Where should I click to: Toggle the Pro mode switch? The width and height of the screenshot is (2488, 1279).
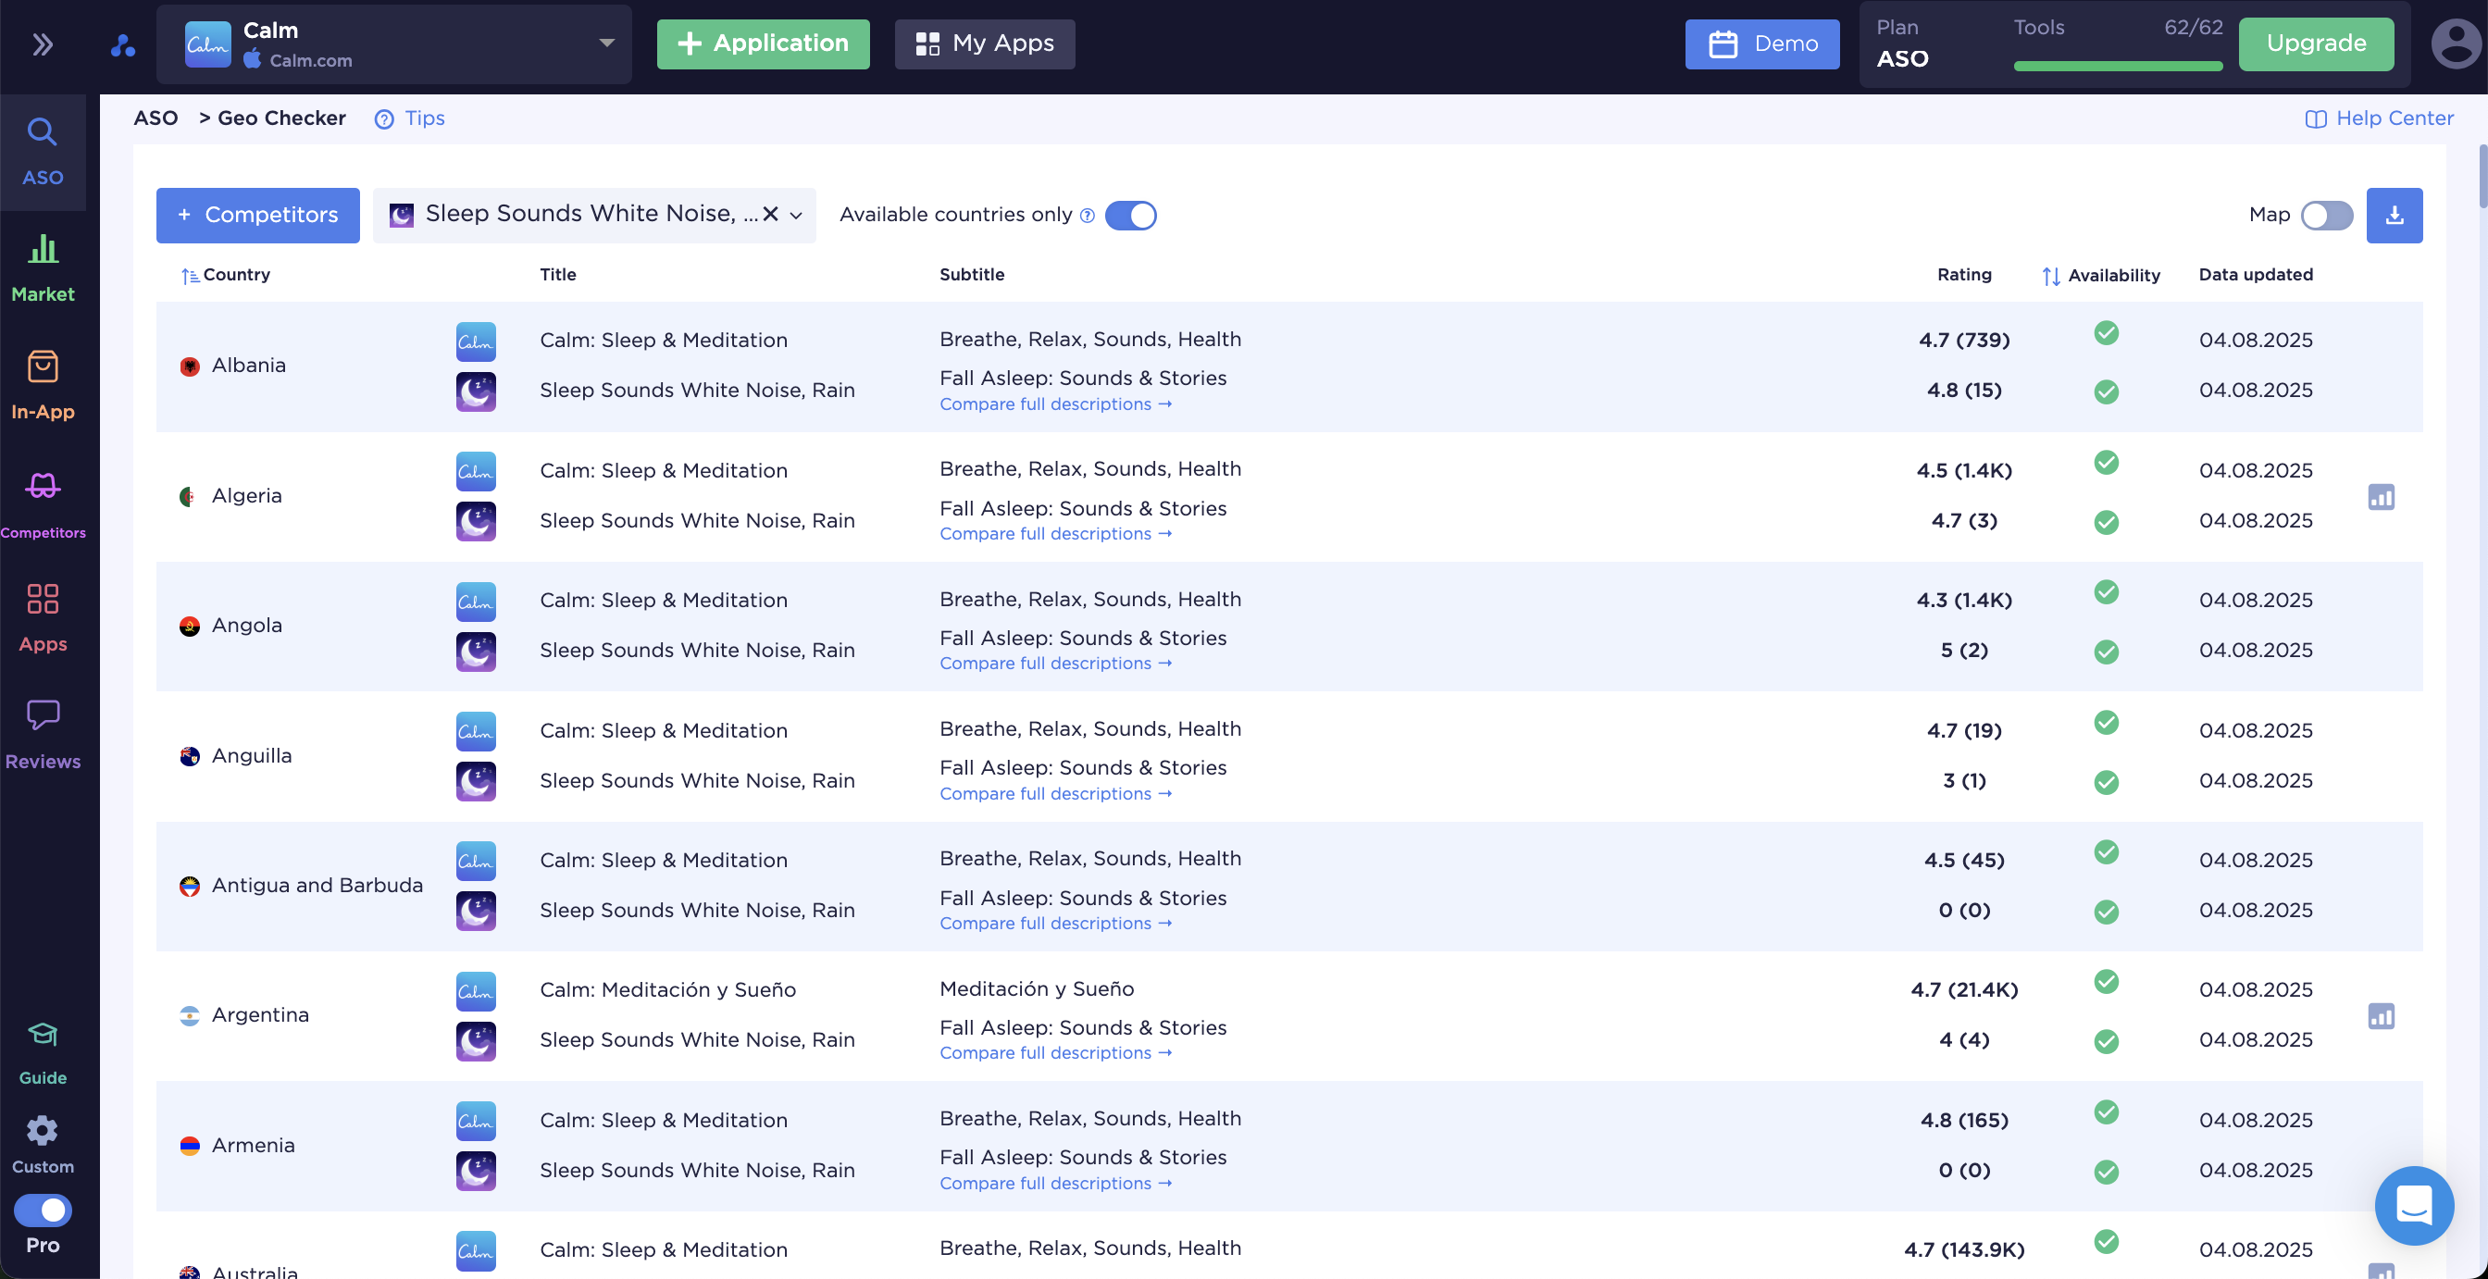tap(43, 1210)
